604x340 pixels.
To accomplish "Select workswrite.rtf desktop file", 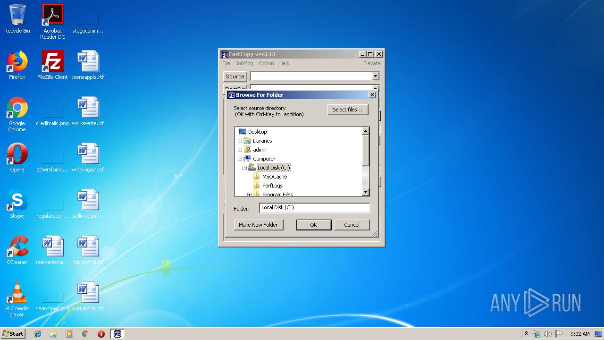I will 88,111.
